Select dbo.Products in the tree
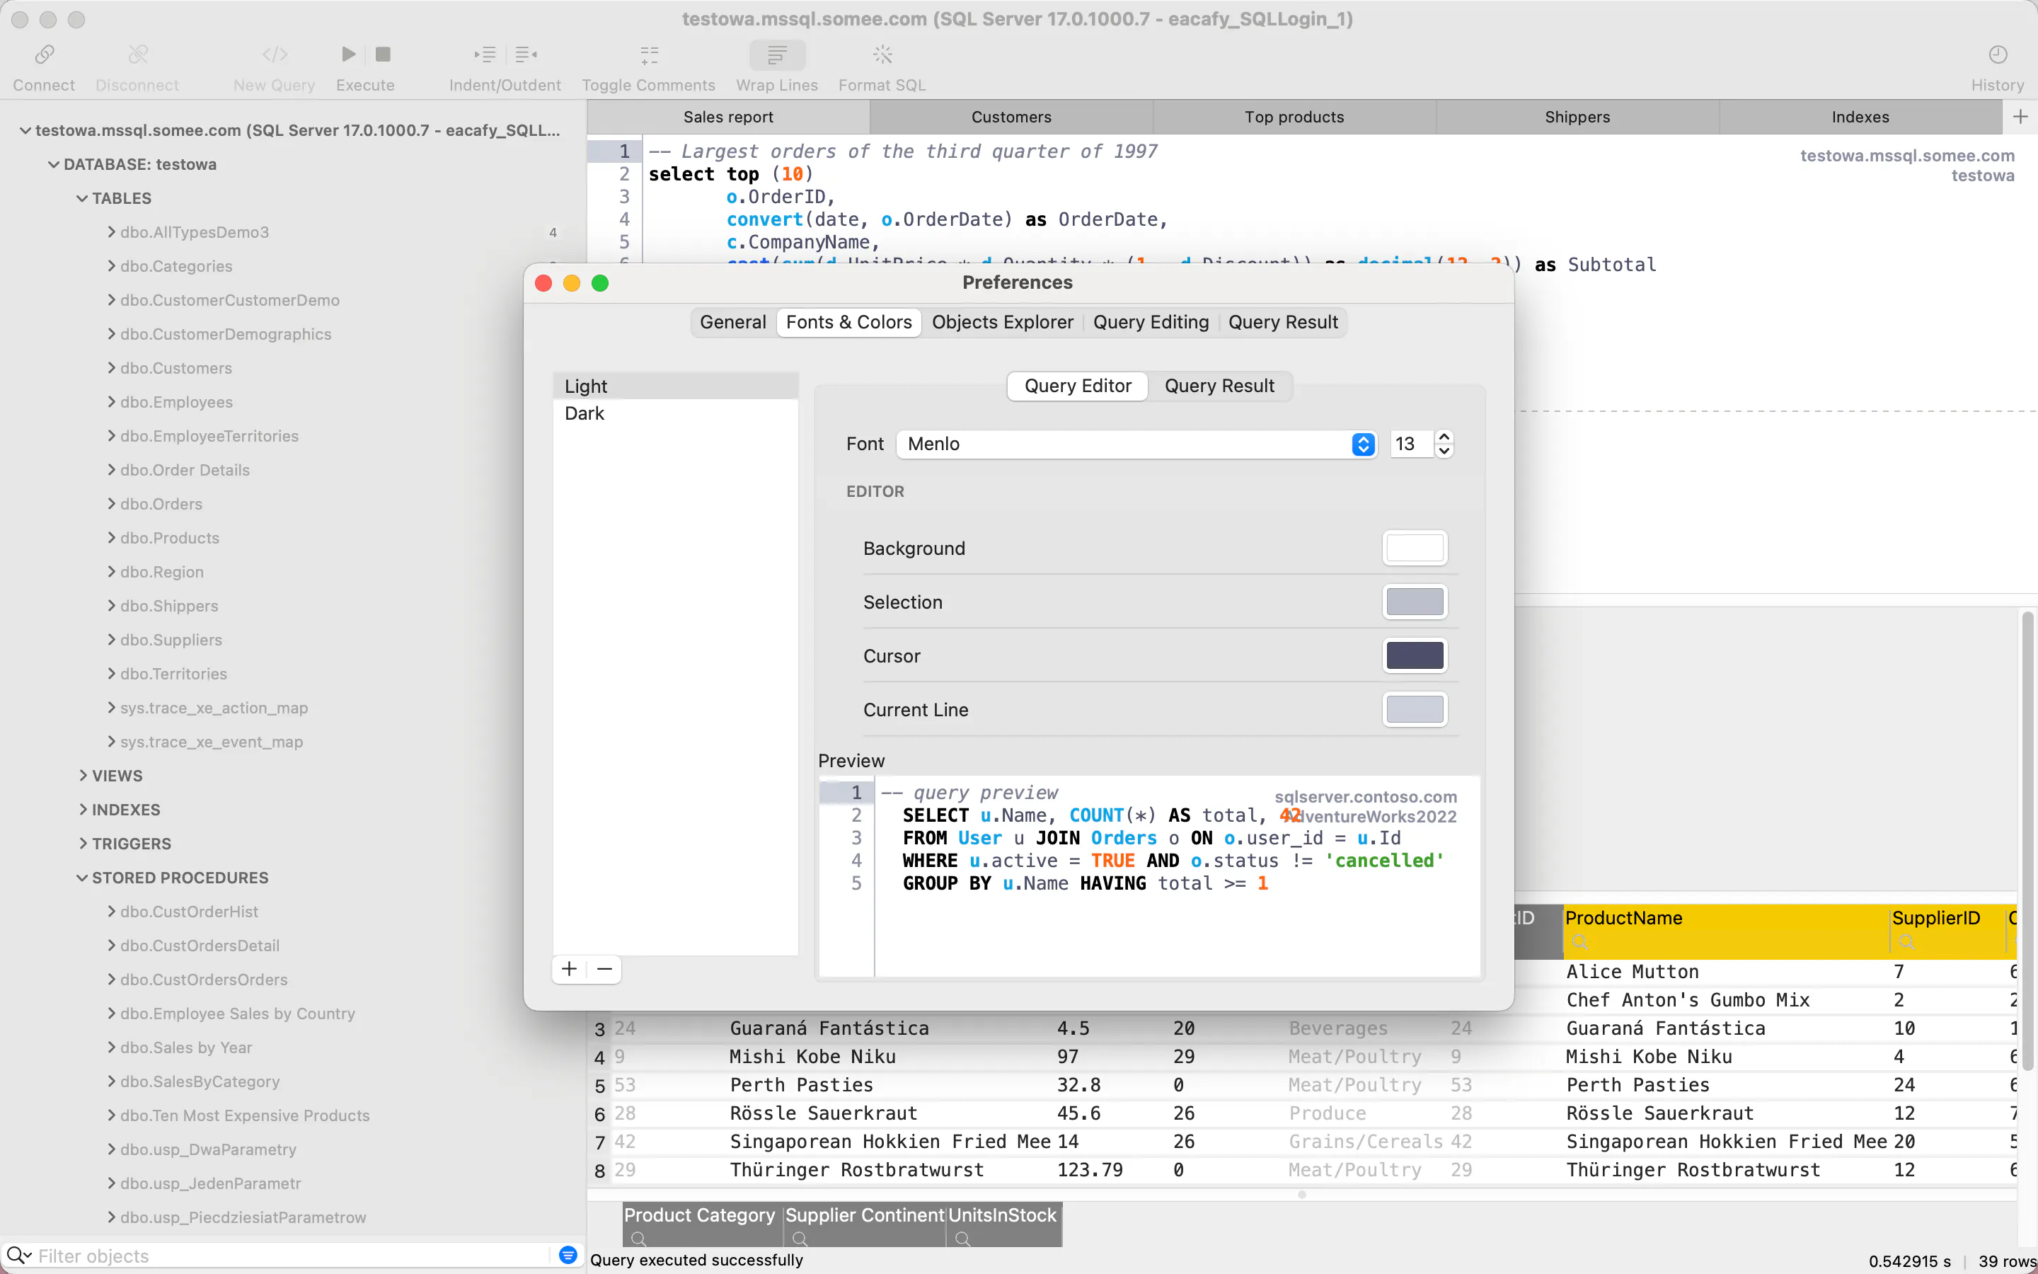 pos(169,538)
